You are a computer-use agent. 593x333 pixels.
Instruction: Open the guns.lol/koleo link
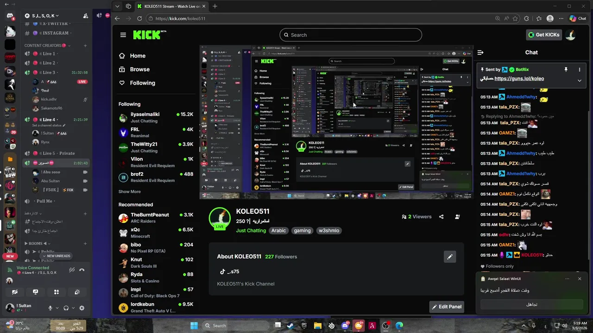click(x=519, y=79)
